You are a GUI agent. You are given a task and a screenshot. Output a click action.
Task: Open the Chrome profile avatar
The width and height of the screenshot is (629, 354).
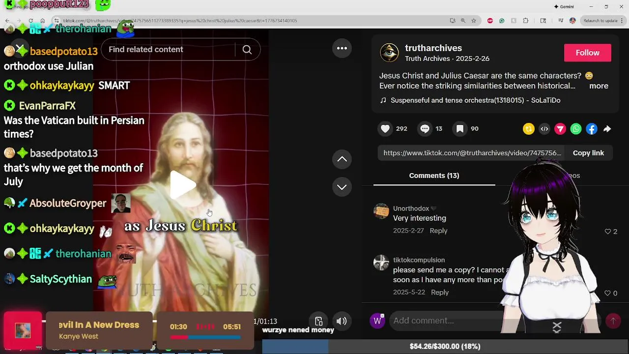(572, 21)
